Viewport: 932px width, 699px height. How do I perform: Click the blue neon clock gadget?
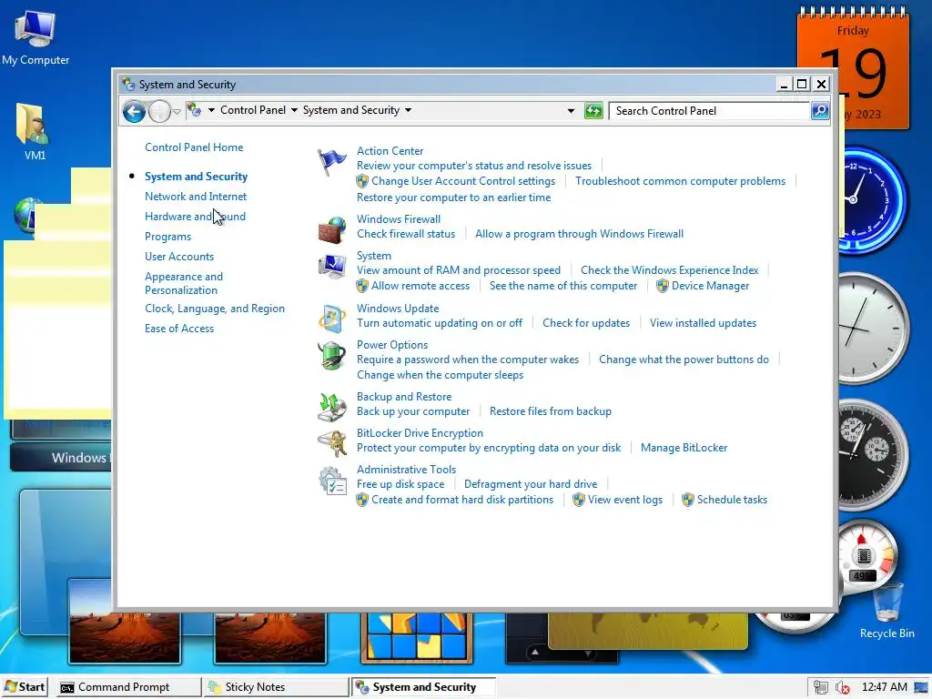pyautogui.click(x=873, y=199)
